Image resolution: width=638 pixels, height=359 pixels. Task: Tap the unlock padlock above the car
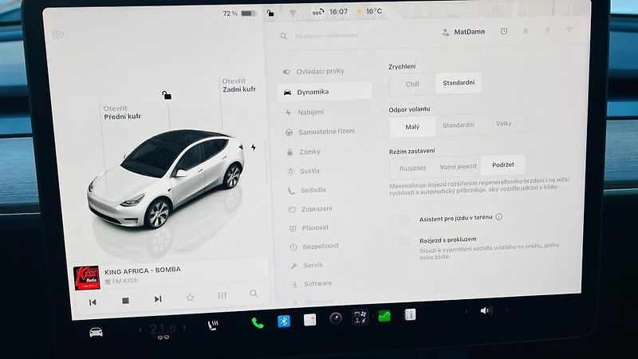click(167, 95)
